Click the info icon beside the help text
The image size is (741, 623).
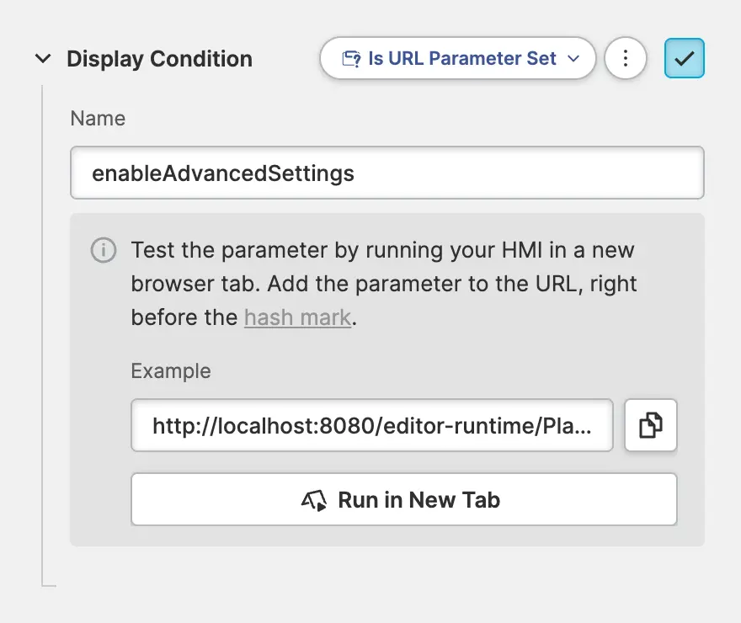pos(103,250)
